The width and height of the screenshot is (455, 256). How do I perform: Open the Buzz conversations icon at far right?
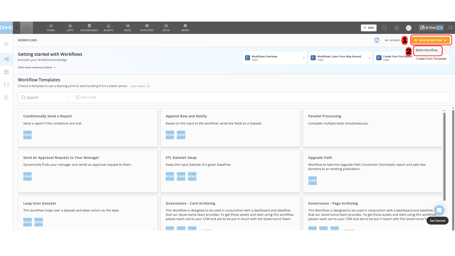[450, 28]
